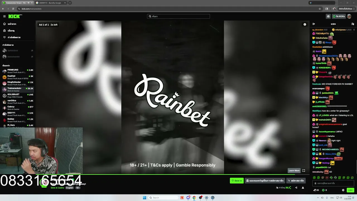
Task: Bookmark this page with the star icon
Action: 320,9
